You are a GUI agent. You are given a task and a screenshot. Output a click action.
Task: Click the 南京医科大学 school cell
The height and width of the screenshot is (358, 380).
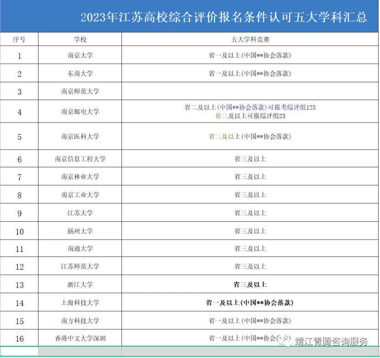80,137
